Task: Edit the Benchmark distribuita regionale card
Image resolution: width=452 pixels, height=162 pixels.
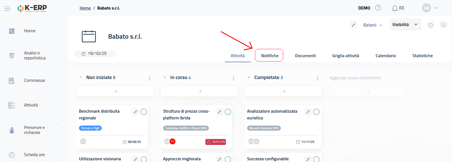Action: click(135, 112)
